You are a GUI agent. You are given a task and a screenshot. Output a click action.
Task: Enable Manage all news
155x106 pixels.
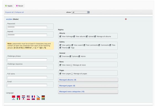[x=71, y=65]
